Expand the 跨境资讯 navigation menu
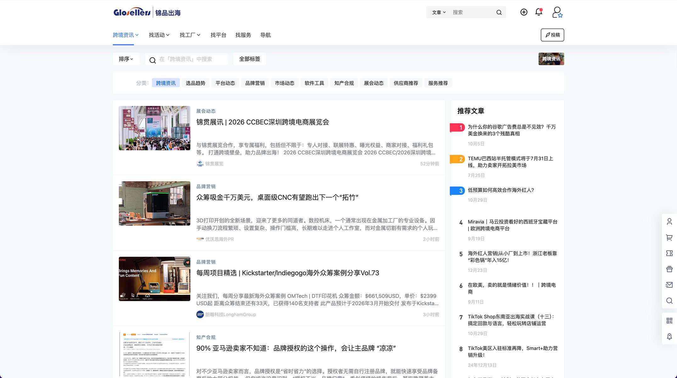677x378 pixels. point(126,35)
